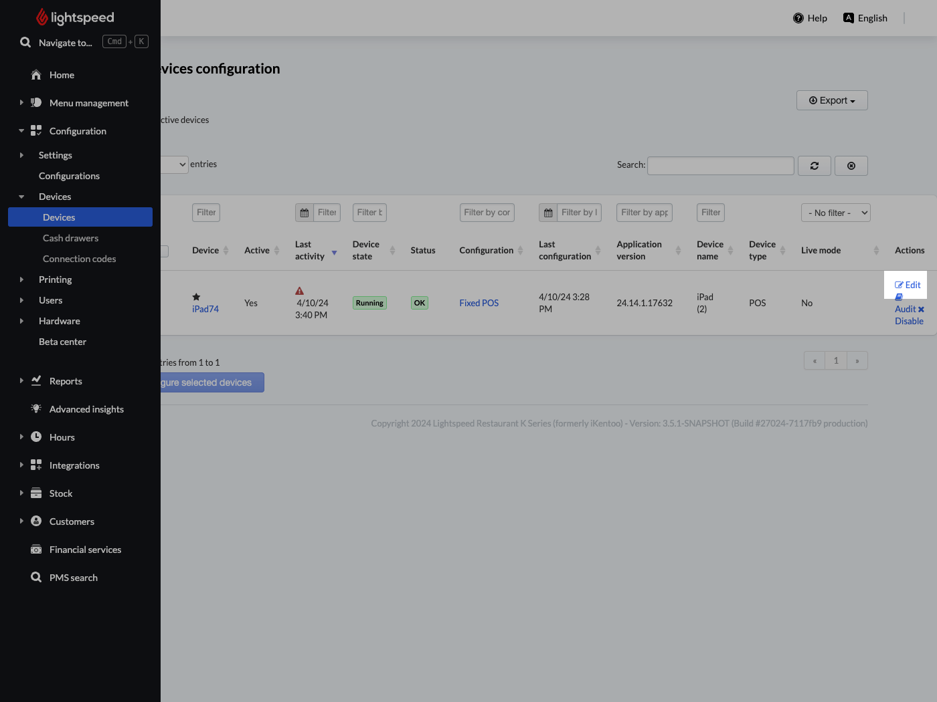Click the star icon beside iPad74

(x=196, y=296)
